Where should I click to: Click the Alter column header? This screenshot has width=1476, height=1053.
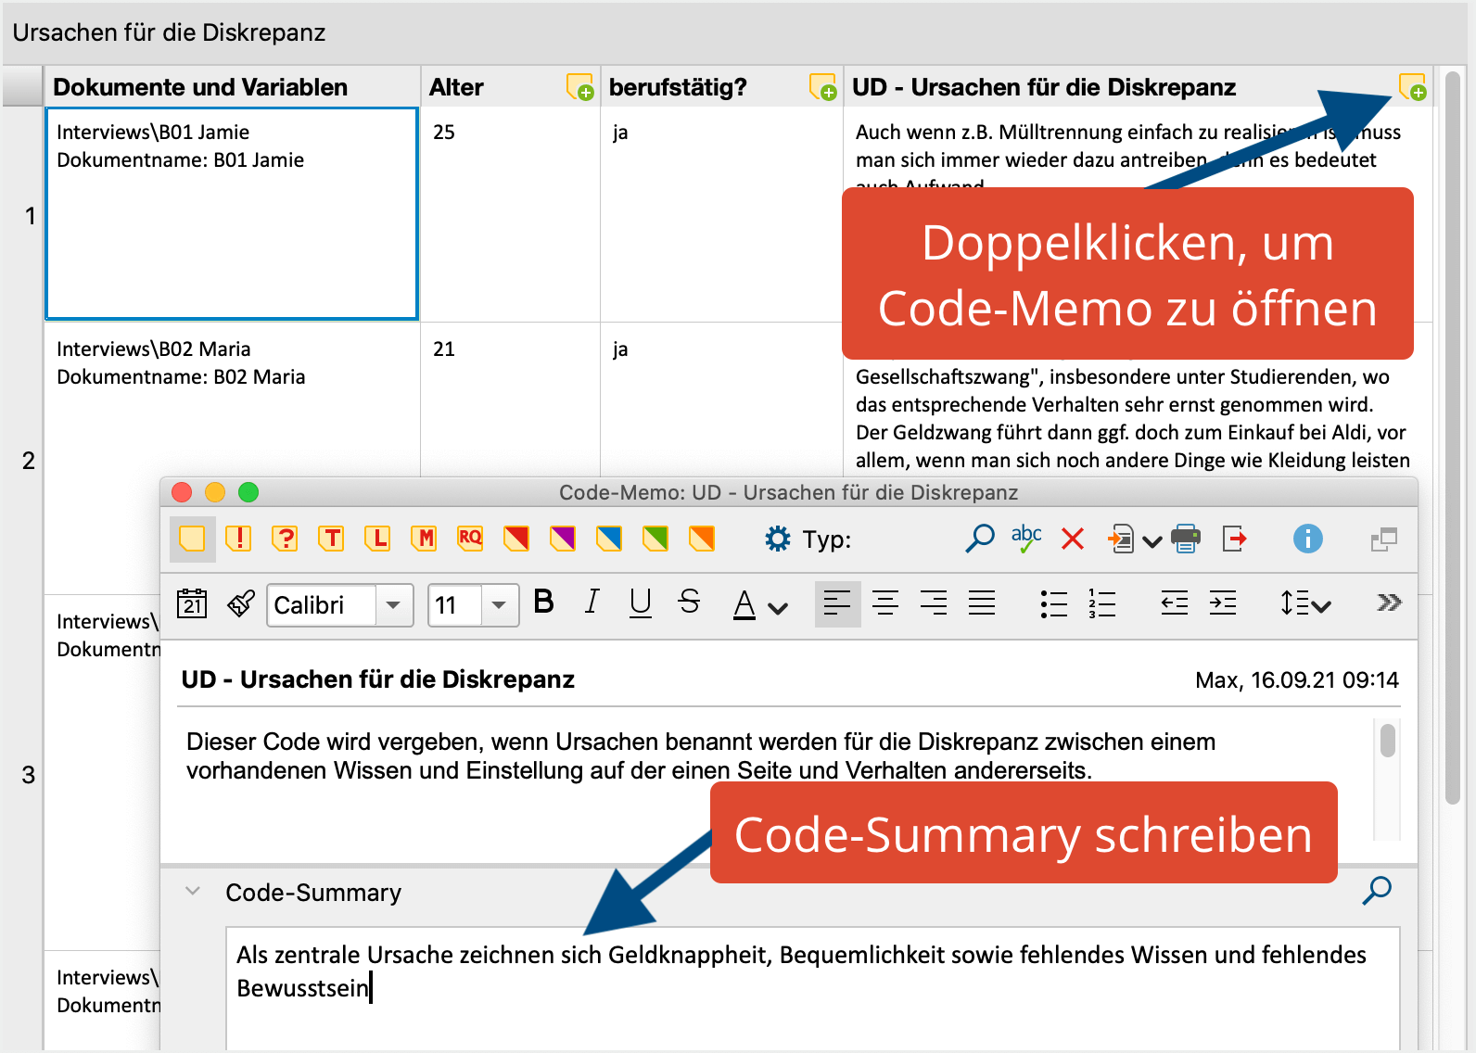[511, 87]
